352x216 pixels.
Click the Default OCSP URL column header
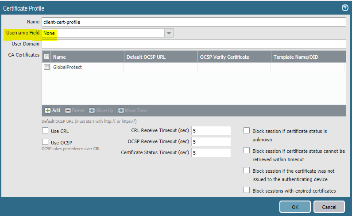coord(161,57)
